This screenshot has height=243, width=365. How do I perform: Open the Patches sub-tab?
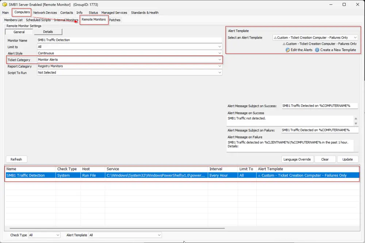point(115,20)
